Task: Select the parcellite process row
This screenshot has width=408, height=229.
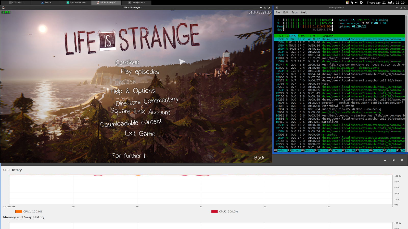Action: point(339,122)
